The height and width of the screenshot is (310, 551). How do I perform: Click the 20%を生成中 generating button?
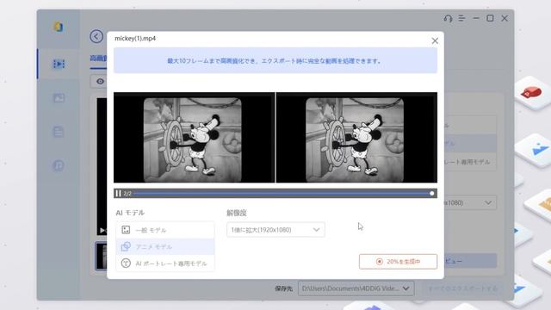(398, 262)
